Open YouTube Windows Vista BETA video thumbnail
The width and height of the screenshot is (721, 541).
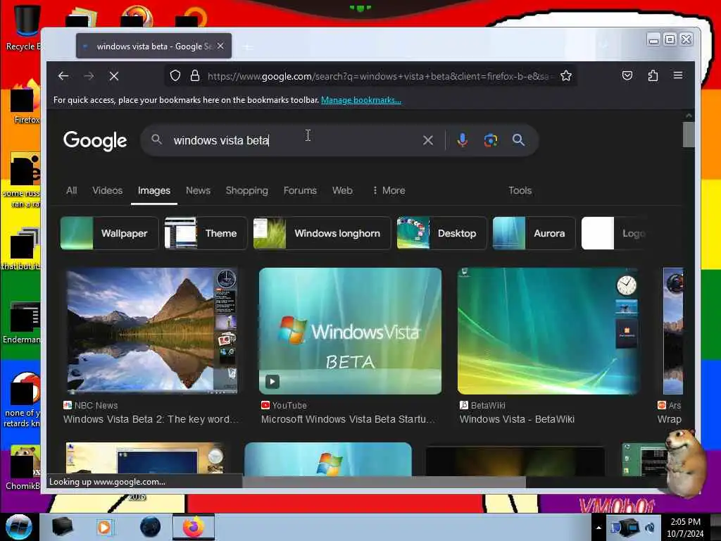pyautogui.click(x=350, y=331)
